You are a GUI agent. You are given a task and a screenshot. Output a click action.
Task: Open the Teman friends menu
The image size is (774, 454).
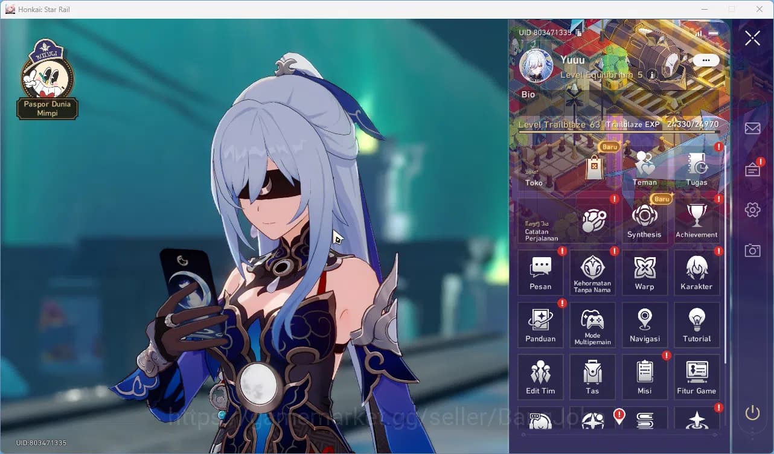click(644, 168)
